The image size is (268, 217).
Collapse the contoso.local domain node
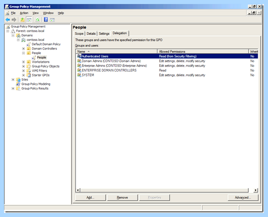click(18, 40)
